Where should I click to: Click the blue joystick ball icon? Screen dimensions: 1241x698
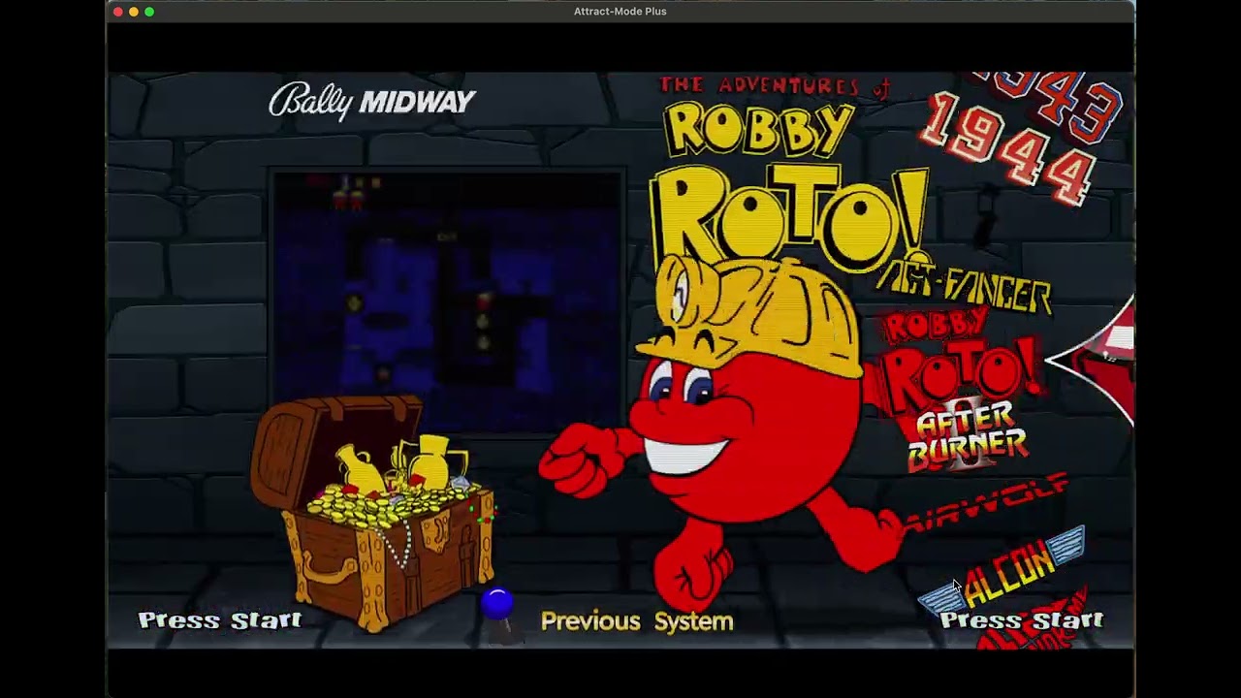(496, 604)
